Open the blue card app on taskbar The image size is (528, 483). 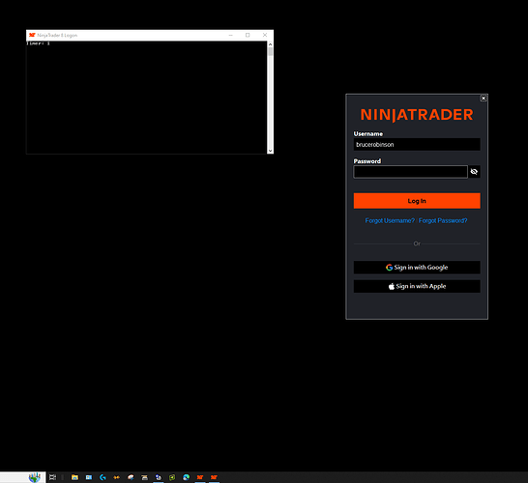coord(89,477)
